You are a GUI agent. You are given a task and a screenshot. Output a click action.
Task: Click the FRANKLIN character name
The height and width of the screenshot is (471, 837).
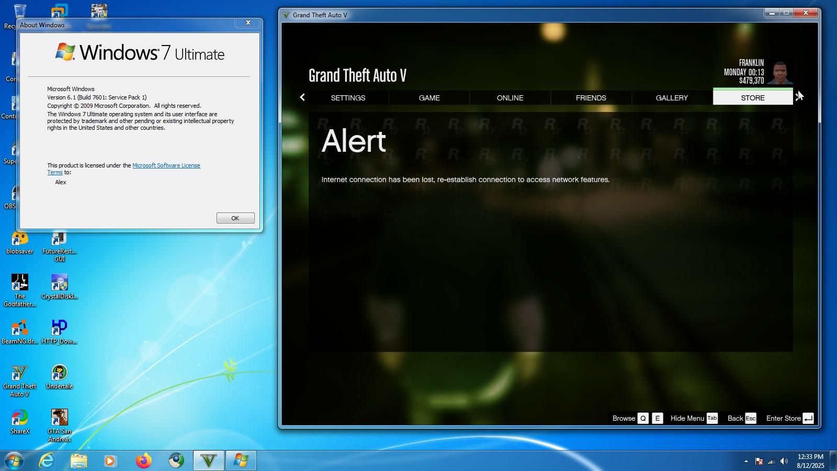[751, 63]
